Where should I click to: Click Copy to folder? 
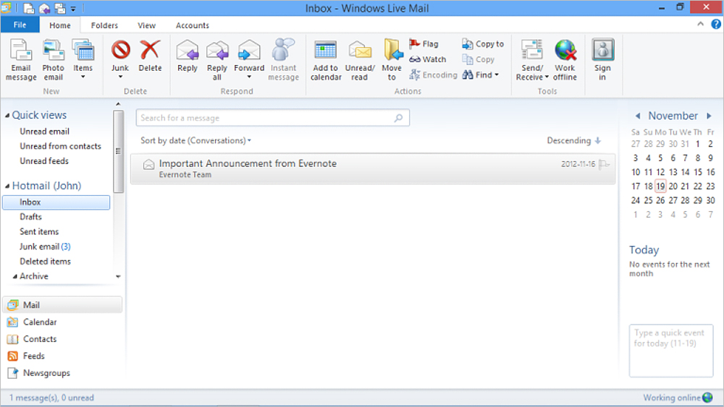click(x=482, y=44)
